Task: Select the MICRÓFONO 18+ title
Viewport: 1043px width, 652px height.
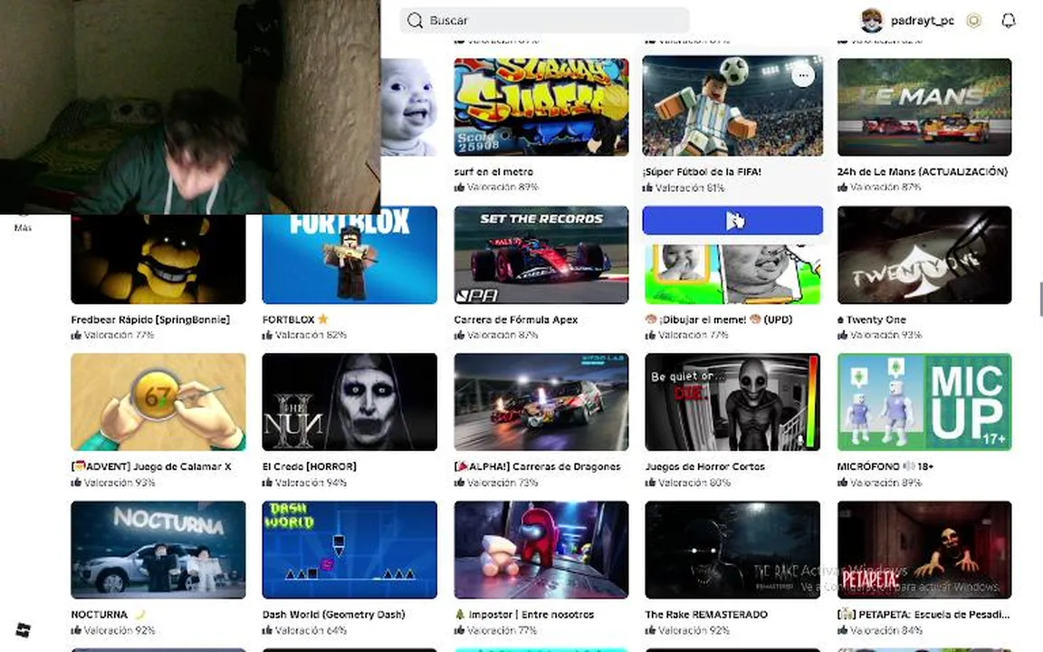Action: [885, 466]
